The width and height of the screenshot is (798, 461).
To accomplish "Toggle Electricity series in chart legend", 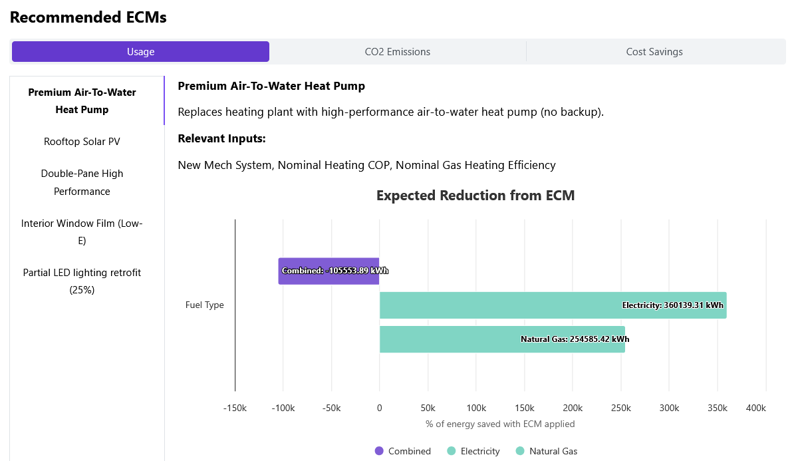I will click(479, 451).
